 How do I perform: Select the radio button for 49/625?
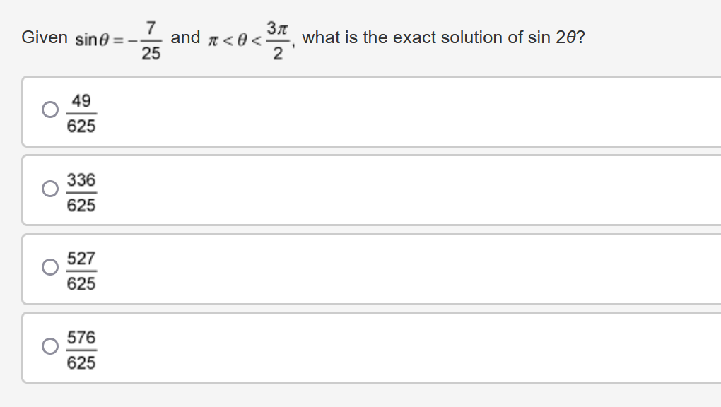tap(48, 110)
